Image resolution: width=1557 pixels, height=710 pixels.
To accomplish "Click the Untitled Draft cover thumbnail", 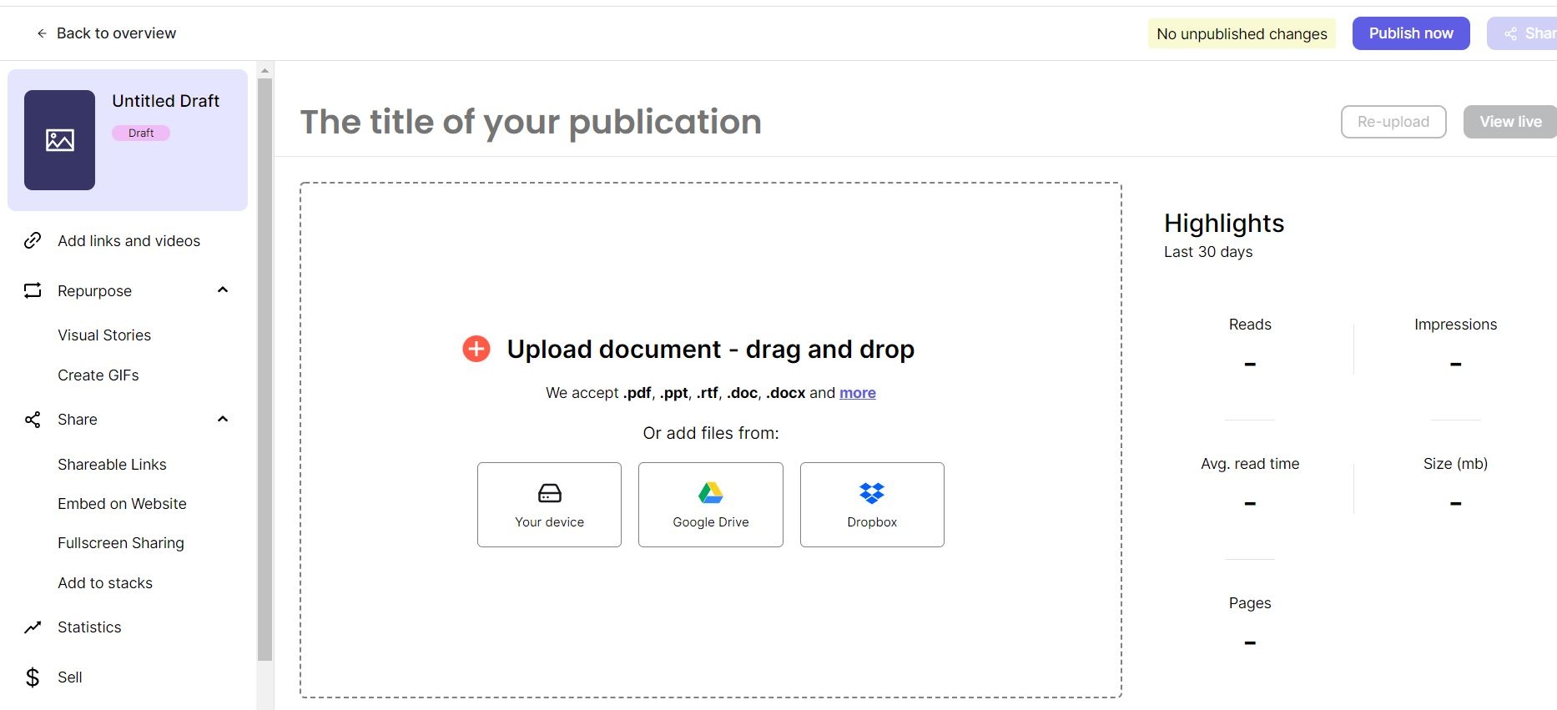I will point(60,140).
